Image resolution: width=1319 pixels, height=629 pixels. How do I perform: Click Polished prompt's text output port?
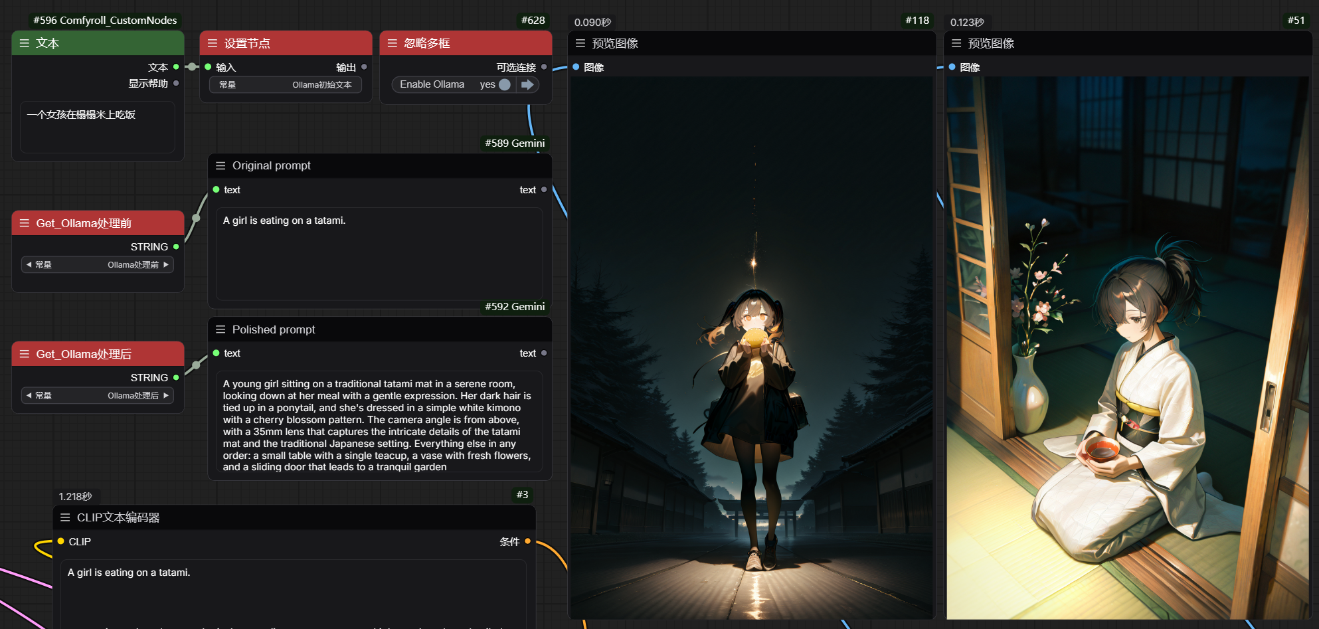[x=544, y=353]
